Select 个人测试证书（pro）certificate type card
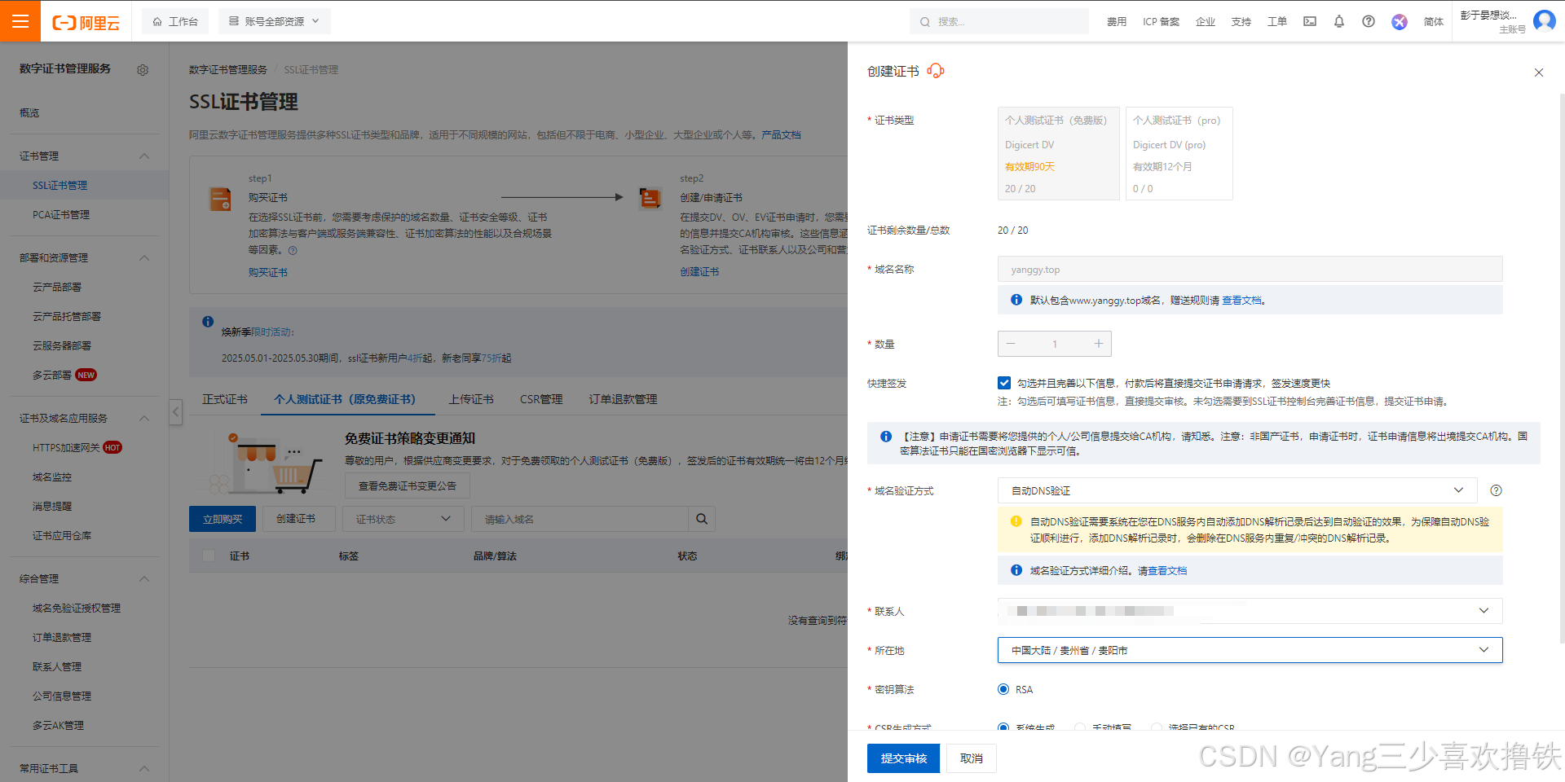The height and width of the screenshot is (782, 1565). [x=1179, y=153]
